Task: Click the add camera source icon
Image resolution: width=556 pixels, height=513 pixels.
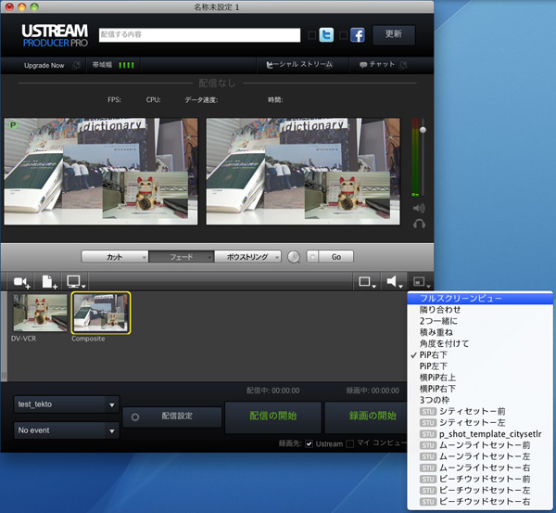Action: [21, 281]
